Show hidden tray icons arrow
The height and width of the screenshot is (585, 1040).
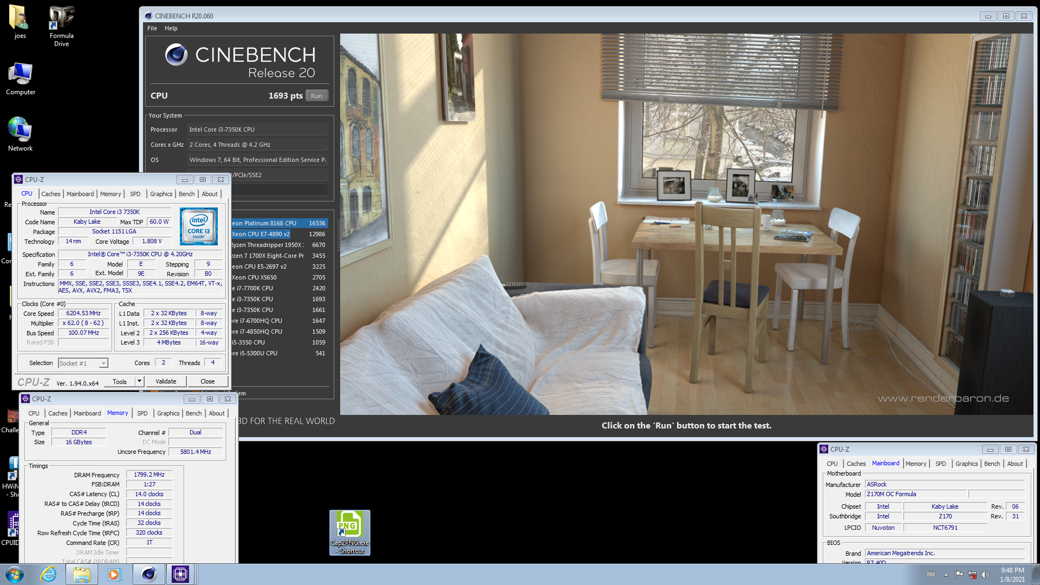[x=946, y=575]
